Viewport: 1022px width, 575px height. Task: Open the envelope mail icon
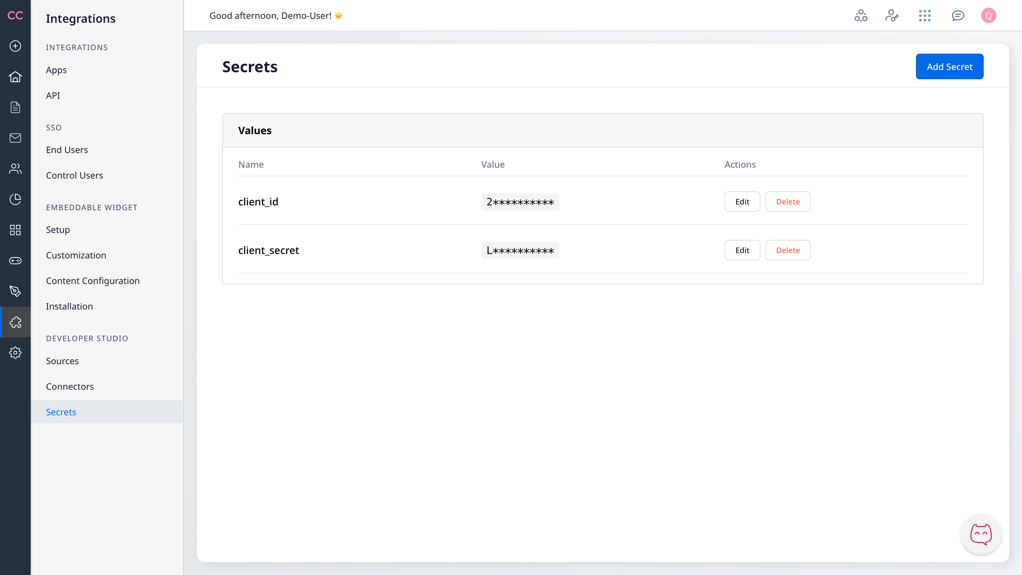pyautogui.click(x=15, y=138)
